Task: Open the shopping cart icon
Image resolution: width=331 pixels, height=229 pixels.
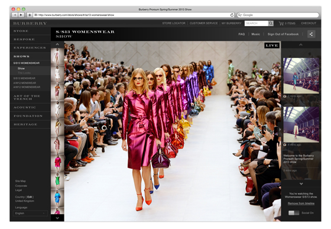Action: tap(281, 23)
